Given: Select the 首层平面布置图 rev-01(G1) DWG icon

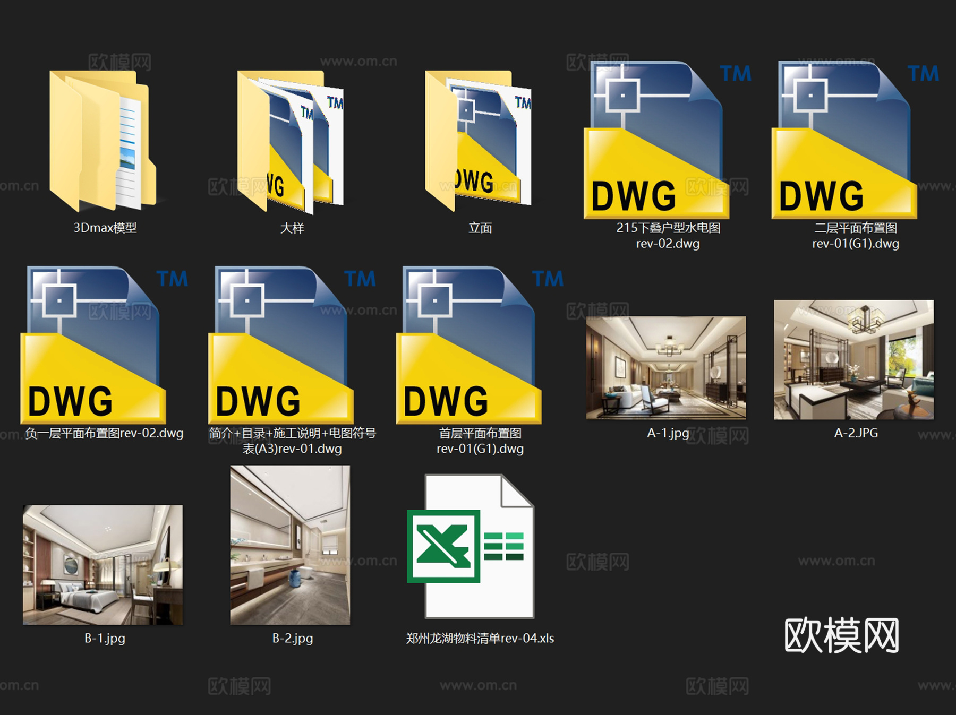Looking at the screenshot, I should 470,345.
